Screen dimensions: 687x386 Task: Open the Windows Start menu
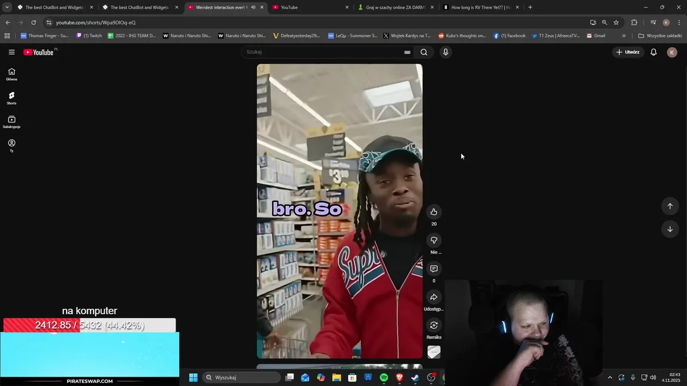[193, 377]
